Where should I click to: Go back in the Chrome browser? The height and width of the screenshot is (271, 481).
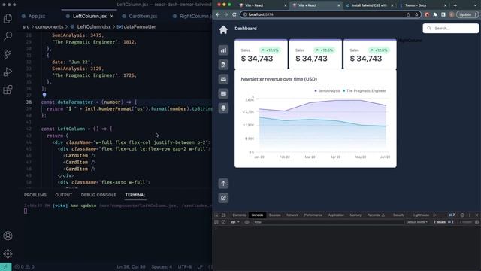218,14
